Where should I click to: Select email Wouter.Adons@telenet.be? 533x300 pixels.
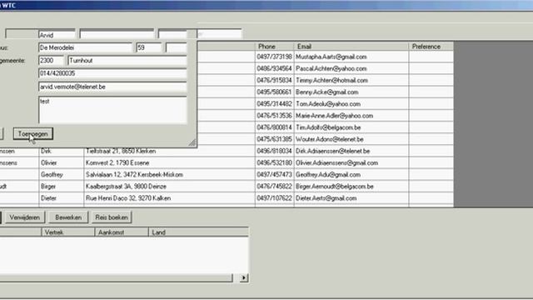click(330, 139)
